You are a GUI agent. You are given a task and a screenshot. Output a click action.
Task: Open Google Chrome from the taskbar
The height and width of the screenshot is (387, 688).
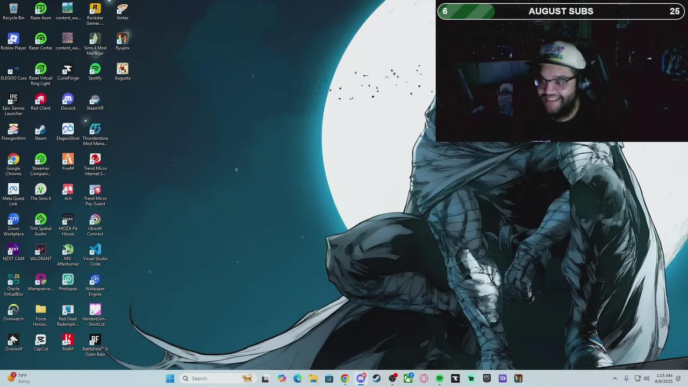coord(345,378)
